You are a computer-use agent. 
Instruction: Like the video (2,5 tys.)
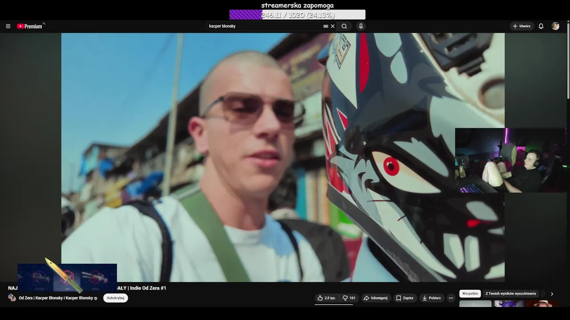(326, 298)
